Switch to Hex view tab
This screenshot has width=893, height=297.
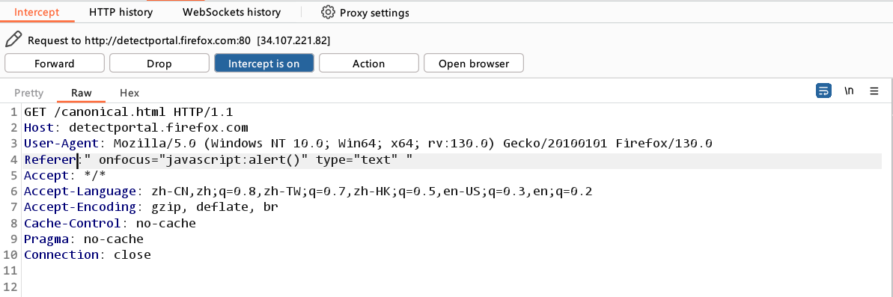pyautogui.click(x=129, y=93)
